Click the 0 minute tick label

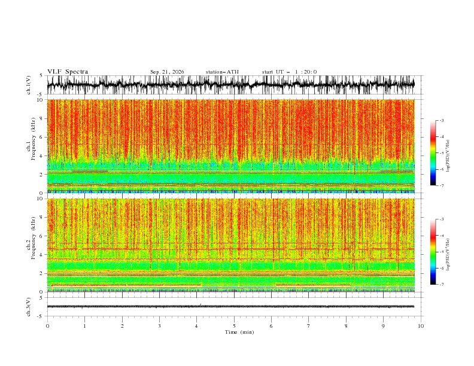(x=47, y=326)
